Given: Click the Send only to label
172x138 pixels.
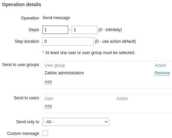Looking at the screenshot, I should [x=28, y=122].
